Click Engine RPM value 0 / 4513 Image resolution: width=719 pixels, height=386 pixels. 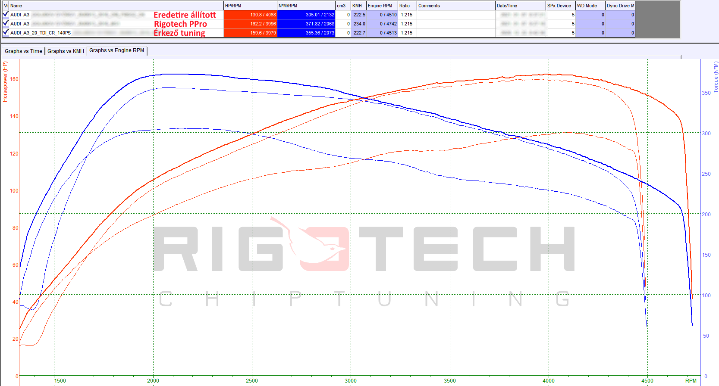[x=382, y=33]
